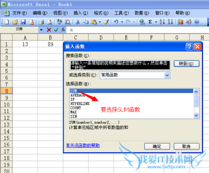Screen dimensions: 209x173
Task: Open the 工具 (Tools) menu
Action: click(x=121, y=13)
